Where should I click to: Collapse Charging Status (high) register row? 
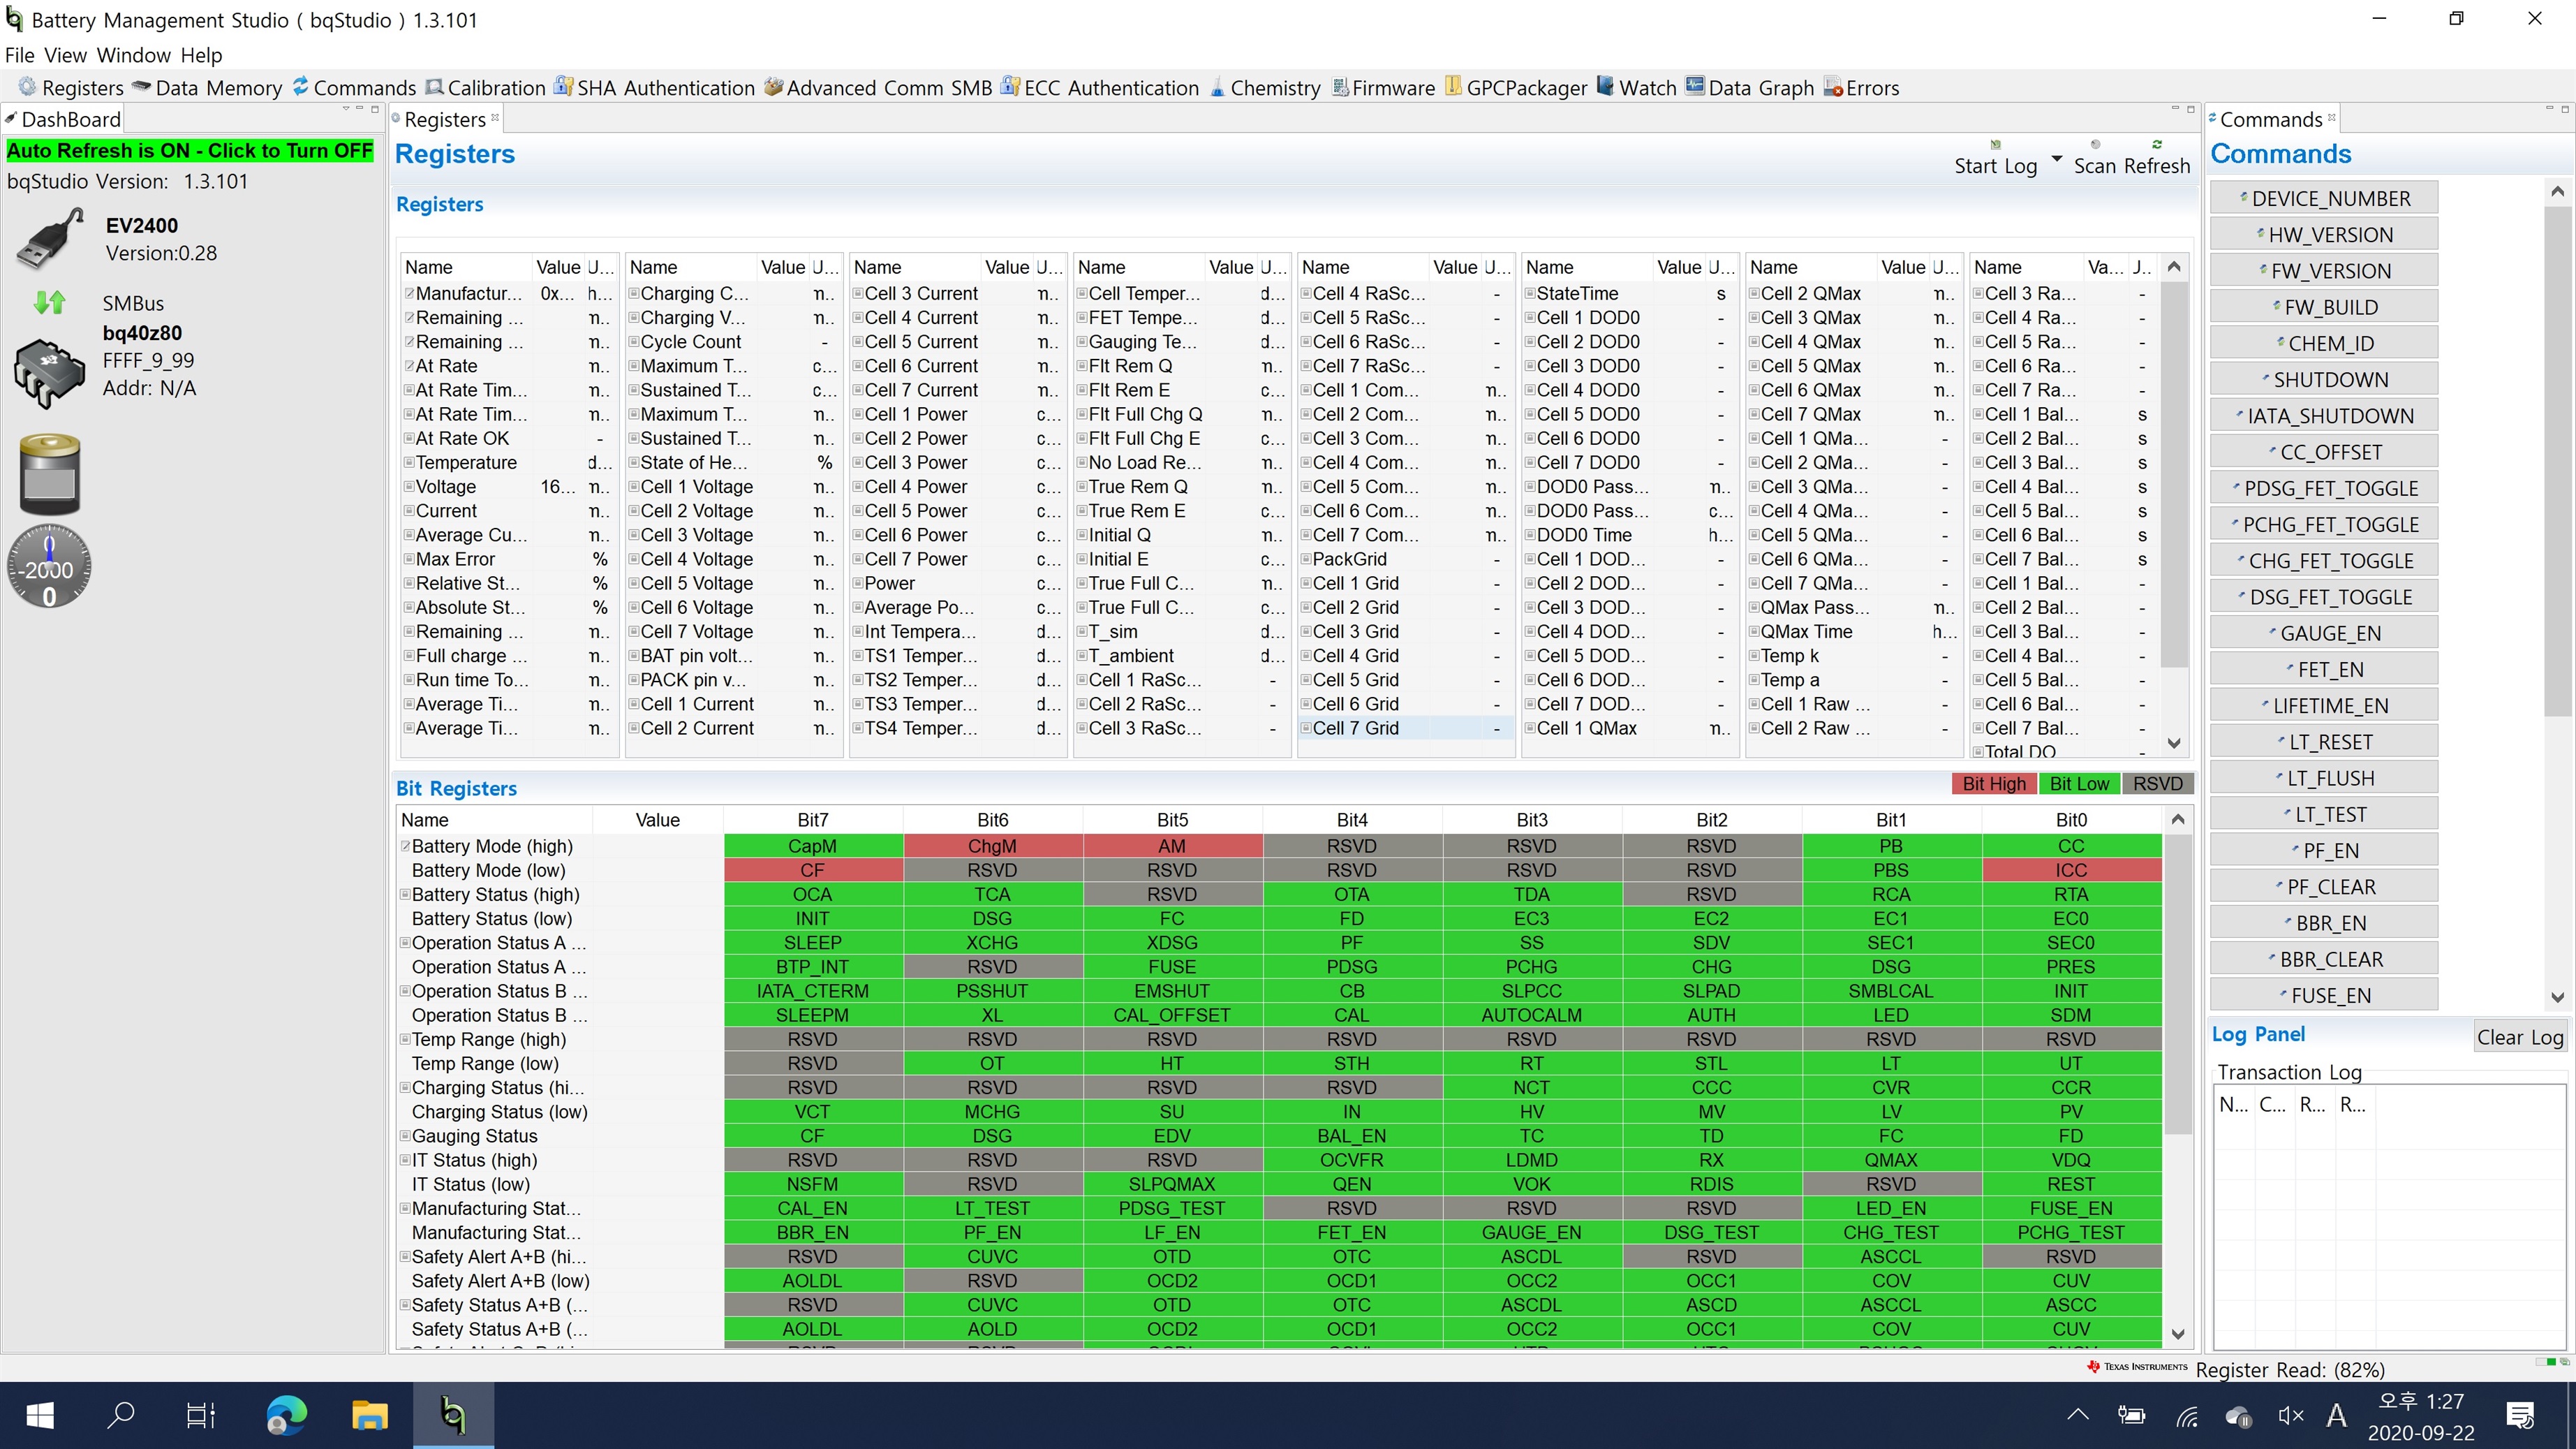[x=406, y=1087]
